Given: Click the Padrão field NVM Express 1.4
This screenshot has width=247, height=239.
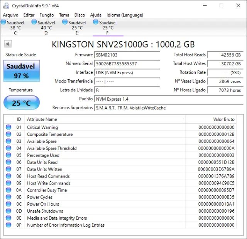Looking at the screenshot, I should coord(169,99).
